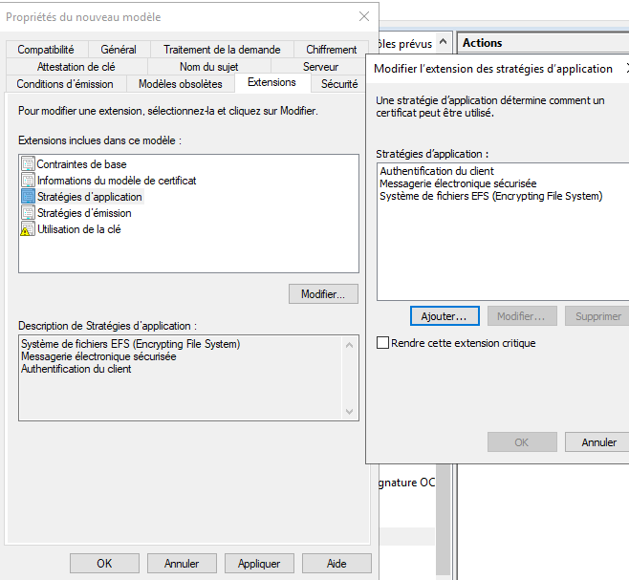Open the Conditions d'émission tab
The width and height of the screenshot is (629, 580).
65,84
